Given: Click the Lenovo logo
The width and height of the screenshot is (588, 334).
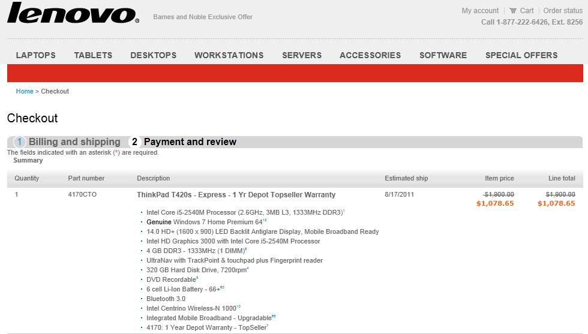Looking at the screenshot, I should 73,14.
